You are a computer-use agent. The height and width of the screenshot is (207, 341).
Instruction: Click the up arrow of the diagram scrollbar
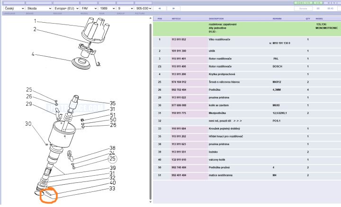(150, 18)
